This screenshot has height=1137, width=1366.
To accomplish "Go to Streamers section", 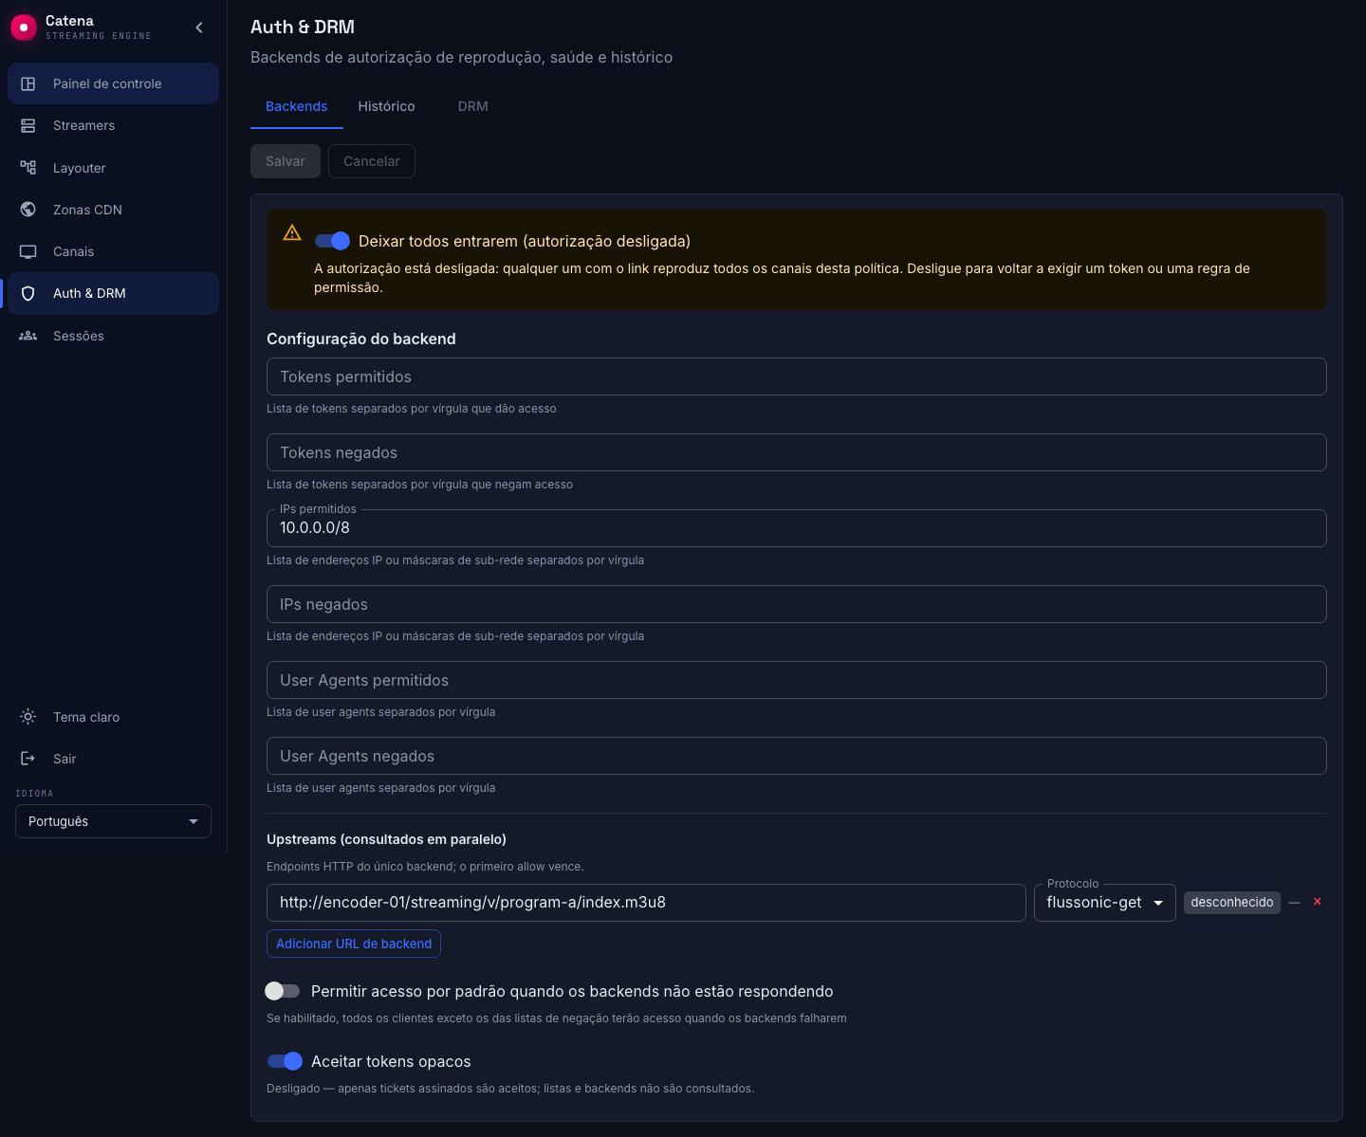I will 113,125.
